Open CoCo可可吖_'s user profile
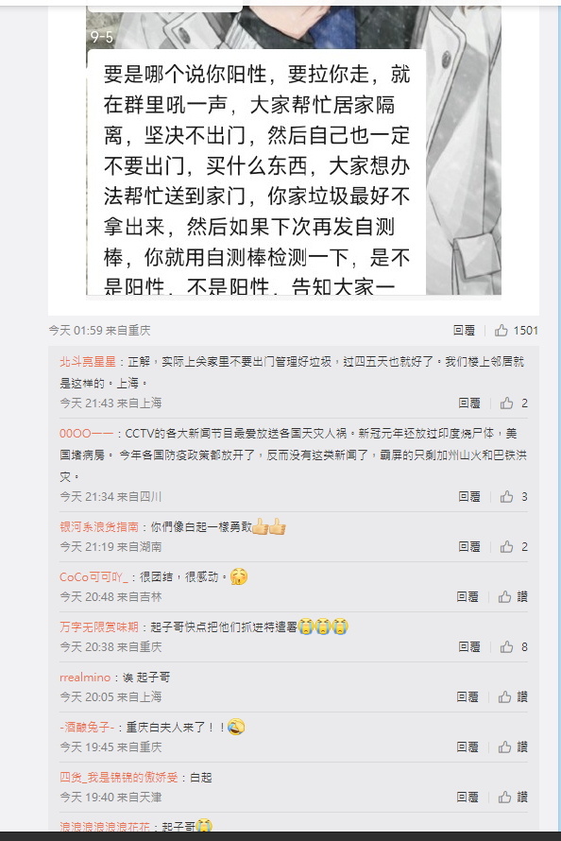Image resolution: width=561 pixels, height=841 pixels. click(x=93, y=577)
